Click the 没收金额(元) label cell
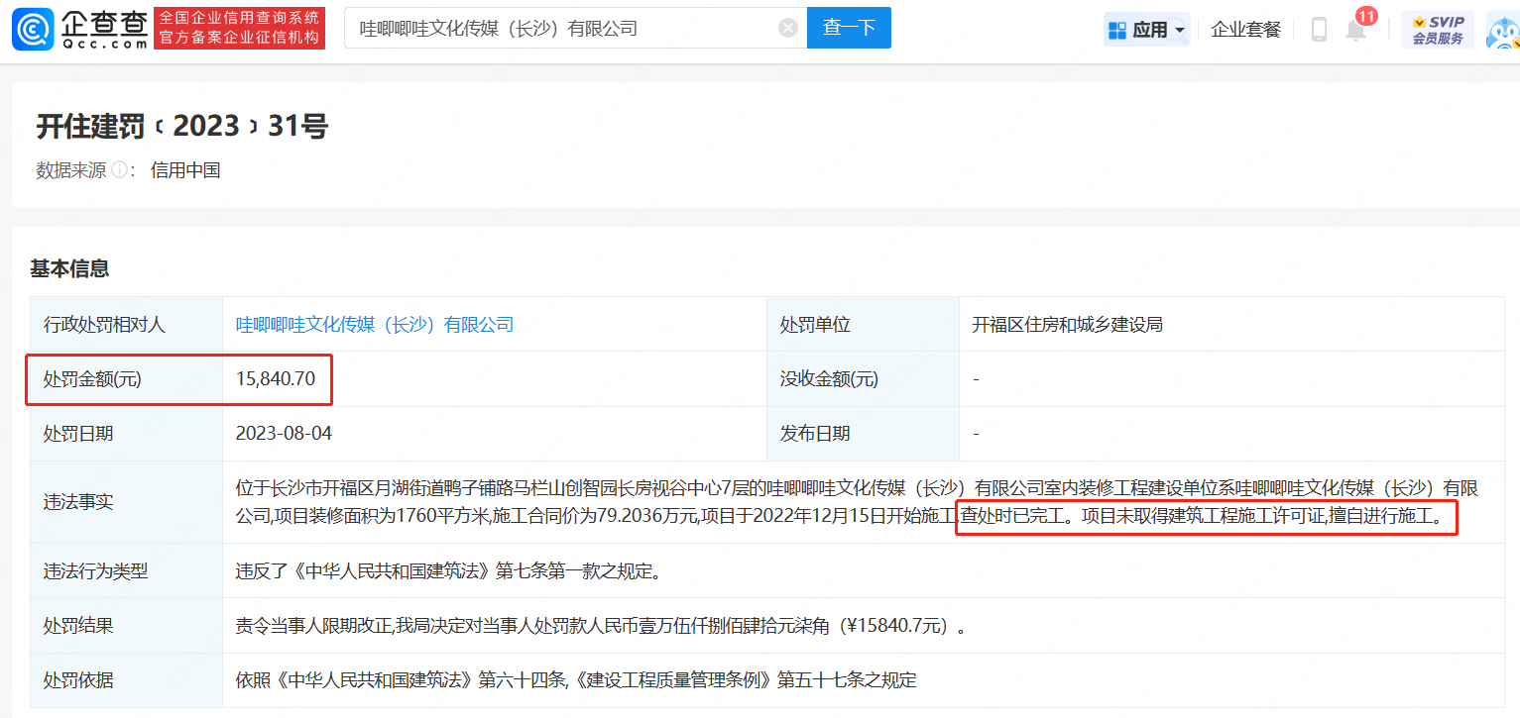The height and width of the screenshot is (718, 1520). click(863, 378)
